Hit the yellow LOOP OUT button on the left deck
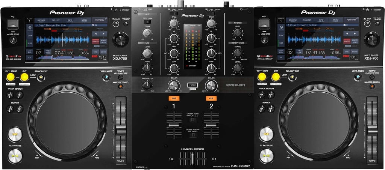 click(24, 77)
